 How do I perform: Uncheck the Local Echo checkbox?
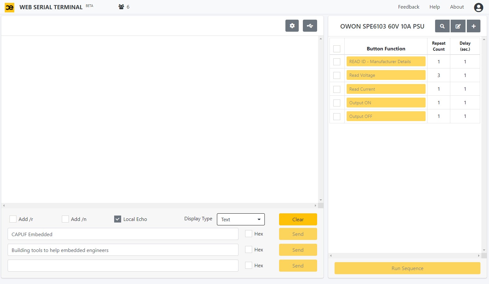coord(118,219)
